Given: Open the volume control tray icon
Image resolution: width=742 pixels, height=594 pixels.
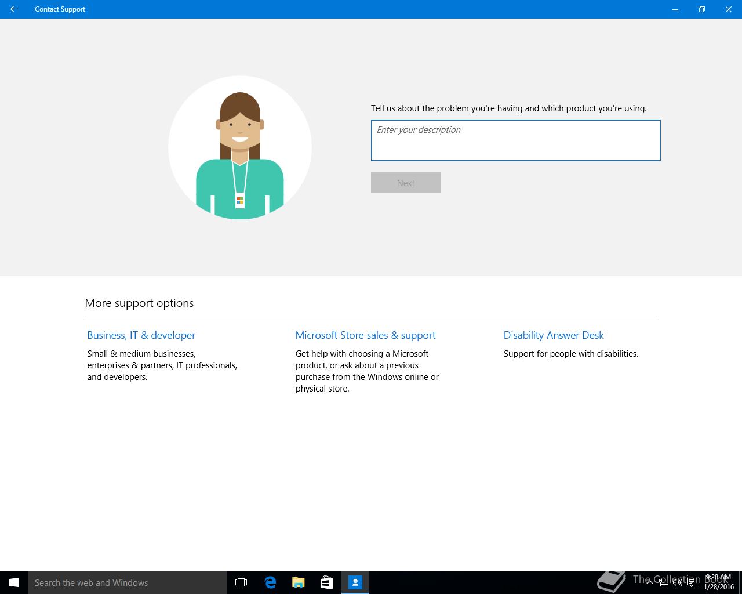Looking at the screenshot, I should click(x=678, y=582).
